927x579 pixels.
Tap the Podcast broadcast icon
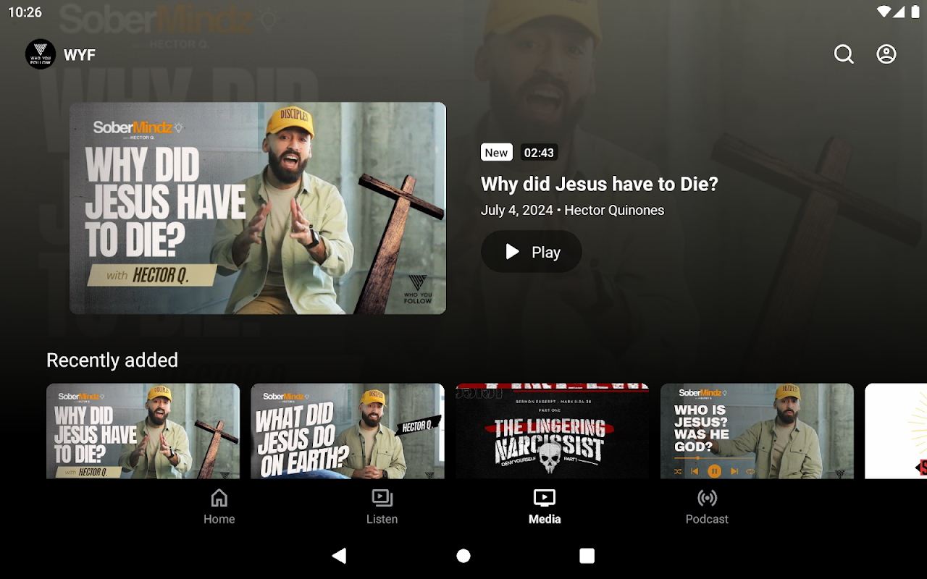pos(707,498)
